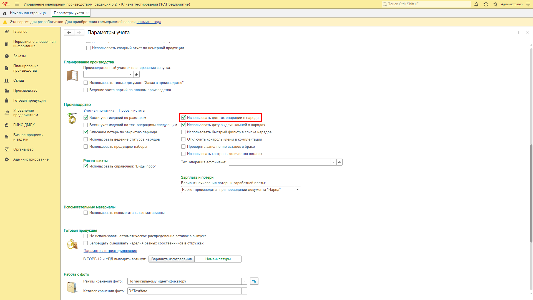Open service menu icon at top right
Viewport: 533px width, 300px height.
point(528,4)
